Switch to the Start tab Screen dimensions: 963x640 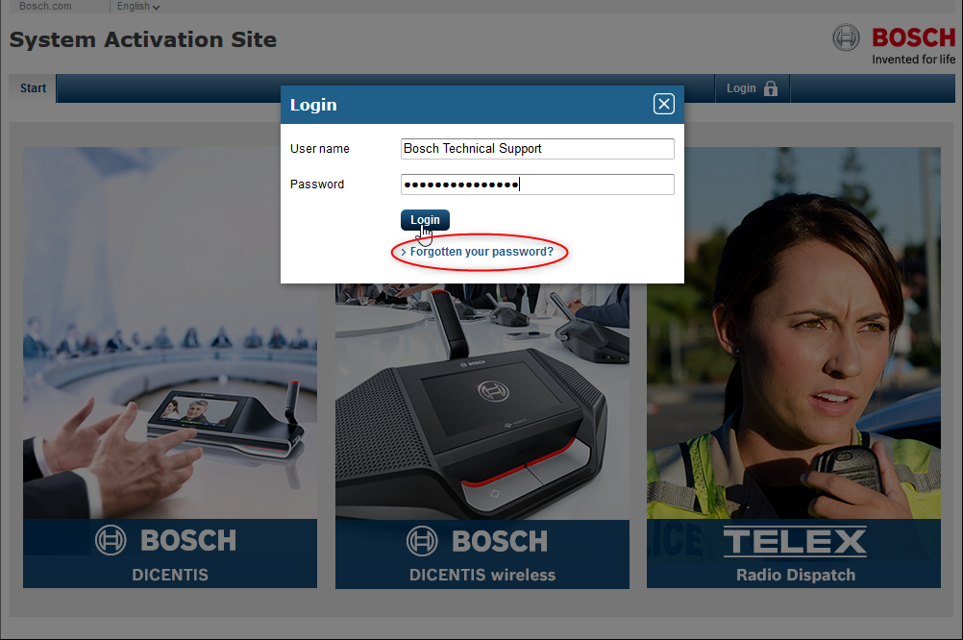[x=33, y=88]
